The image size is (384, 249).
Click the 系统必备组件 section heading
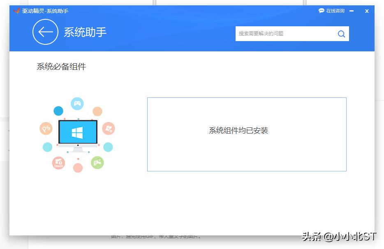(61, 67)
